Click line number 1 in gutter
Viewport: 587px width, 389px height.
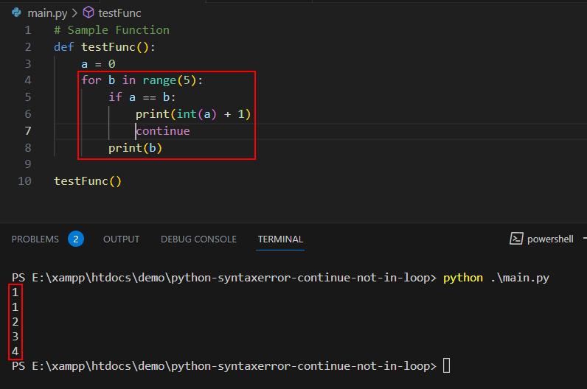point(28,30)
